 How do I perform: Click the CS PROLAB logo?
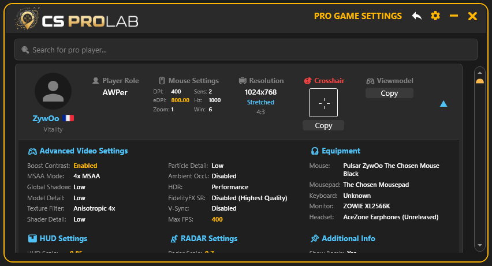point(76,21)
